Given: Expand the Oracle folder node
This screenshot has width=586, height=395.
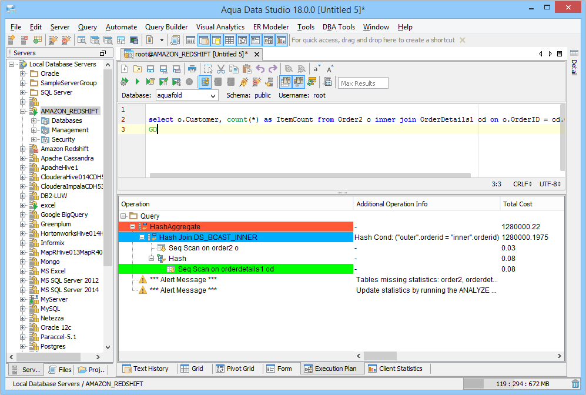Looking at the screenshot, I should click(x=23, y=73).
